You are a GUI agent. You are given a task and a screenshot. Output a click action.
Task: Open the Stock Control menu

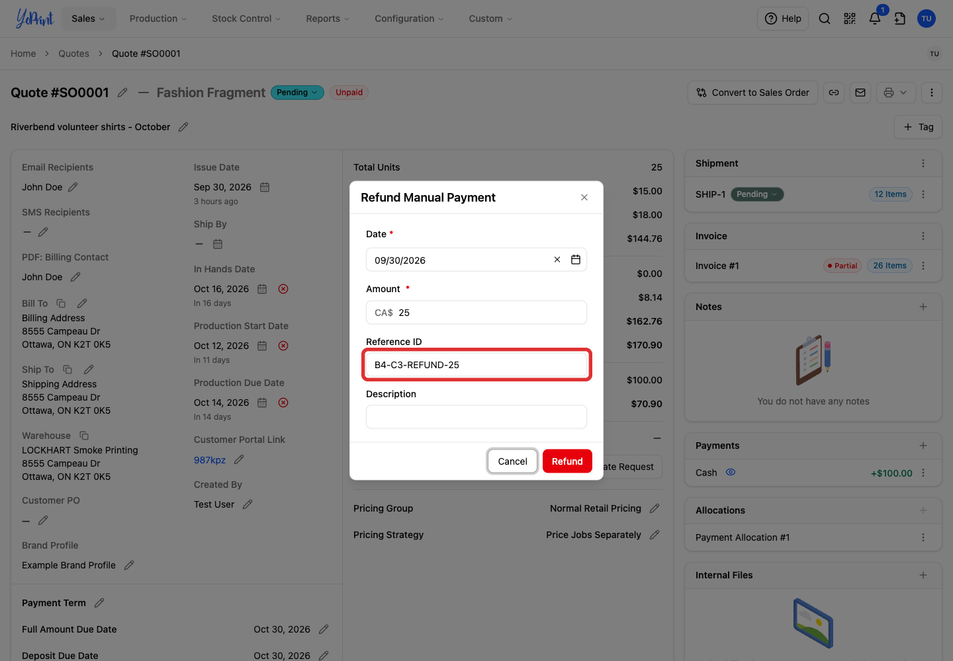[246, 19]
